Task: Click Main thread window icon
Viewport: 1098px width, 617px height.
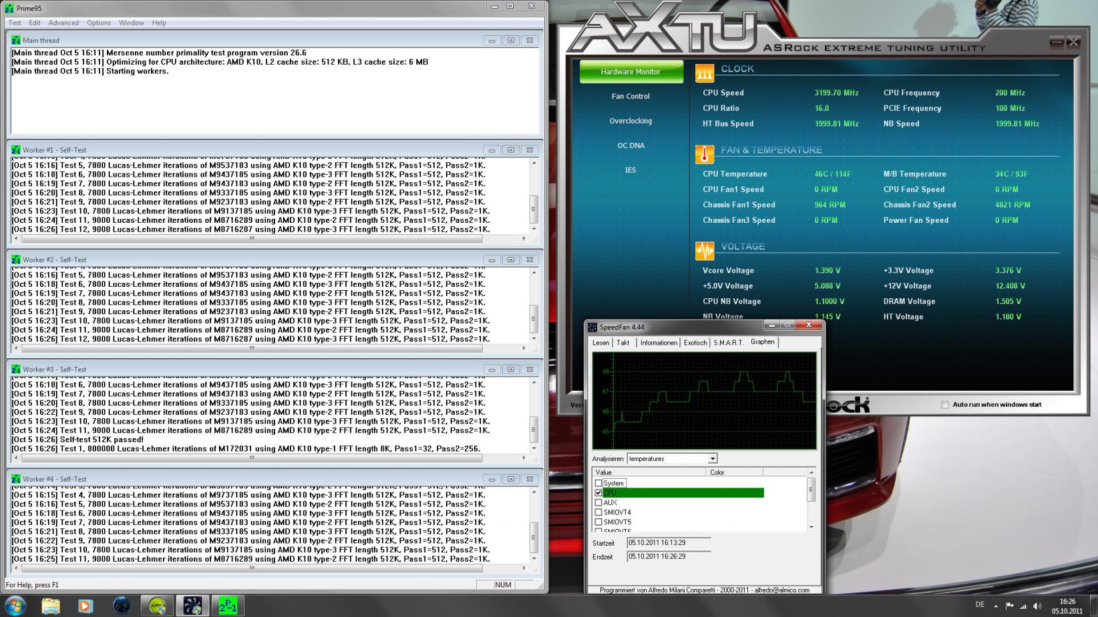Action: (16, 40)
